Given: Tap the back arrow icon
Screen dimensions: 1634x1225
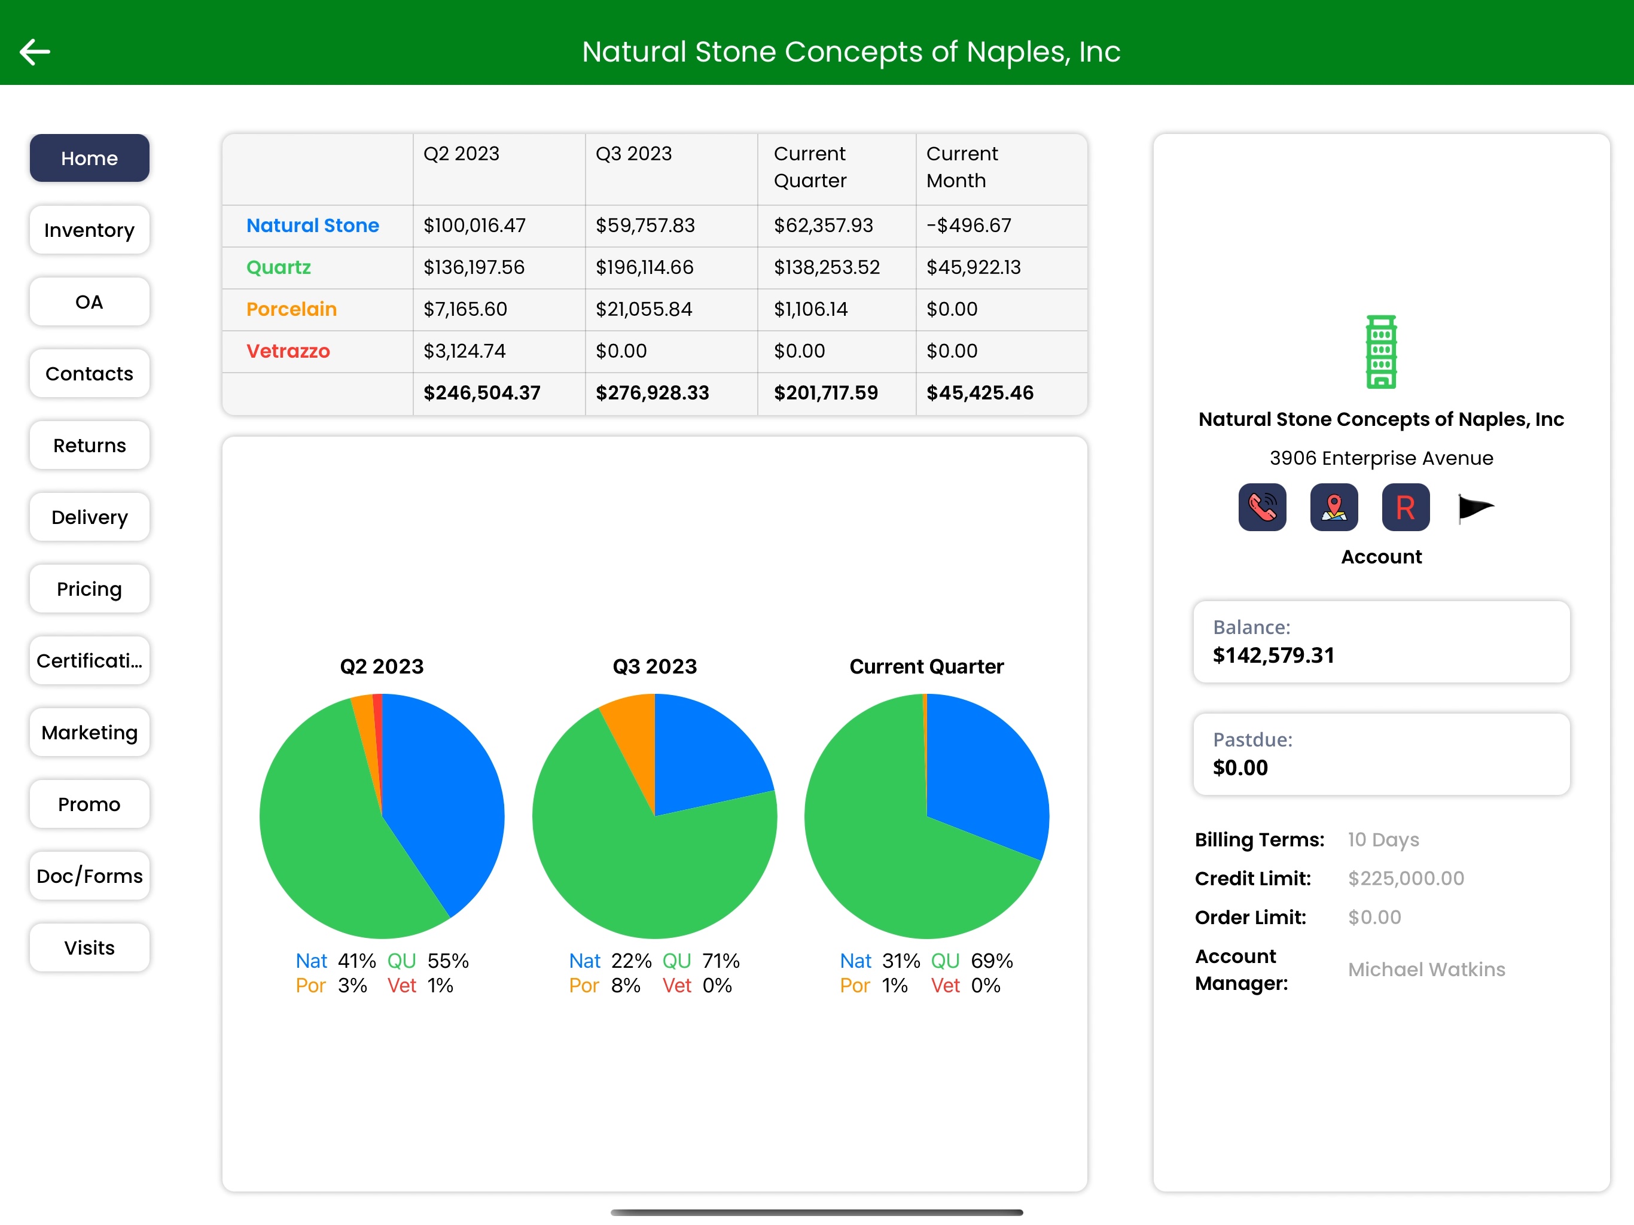Looking at the screenshot, I should (35, 51).
